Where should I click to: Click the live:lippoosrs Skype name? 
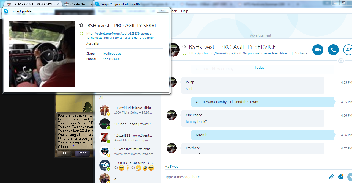(112, 54)
